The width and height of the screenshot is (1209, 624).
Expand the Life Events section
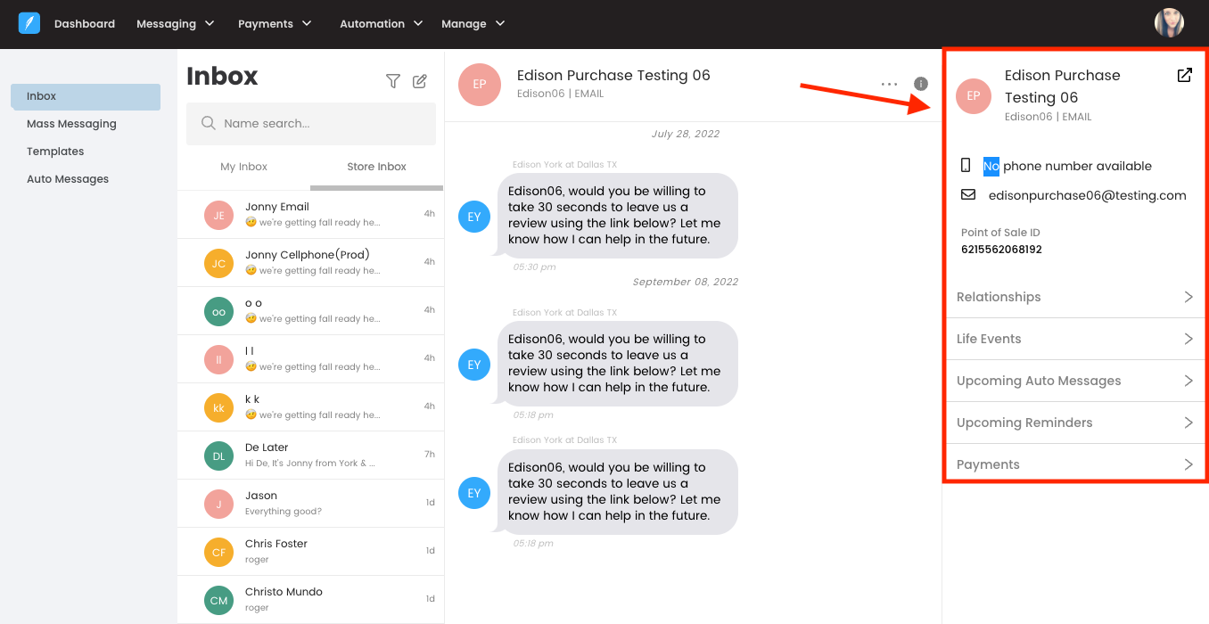click(x=1074, y=339)
